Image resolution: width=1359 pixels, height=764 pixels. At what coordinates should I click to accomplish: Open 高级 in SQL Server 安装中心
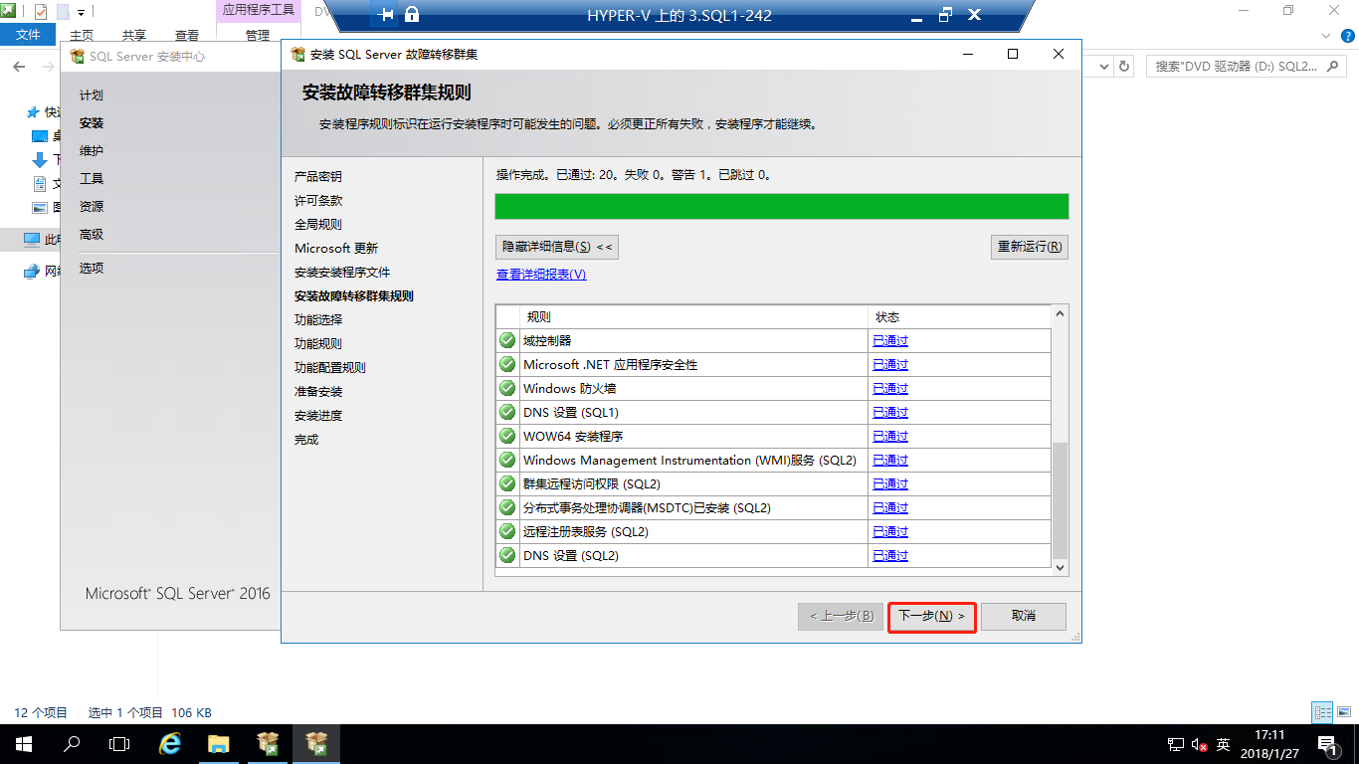[x=92, y=235]
